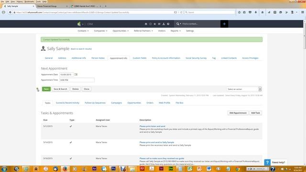Open browser downloads arrow icon
The image size is (306, 172).
pyautogui.click(x=256, y=12)
